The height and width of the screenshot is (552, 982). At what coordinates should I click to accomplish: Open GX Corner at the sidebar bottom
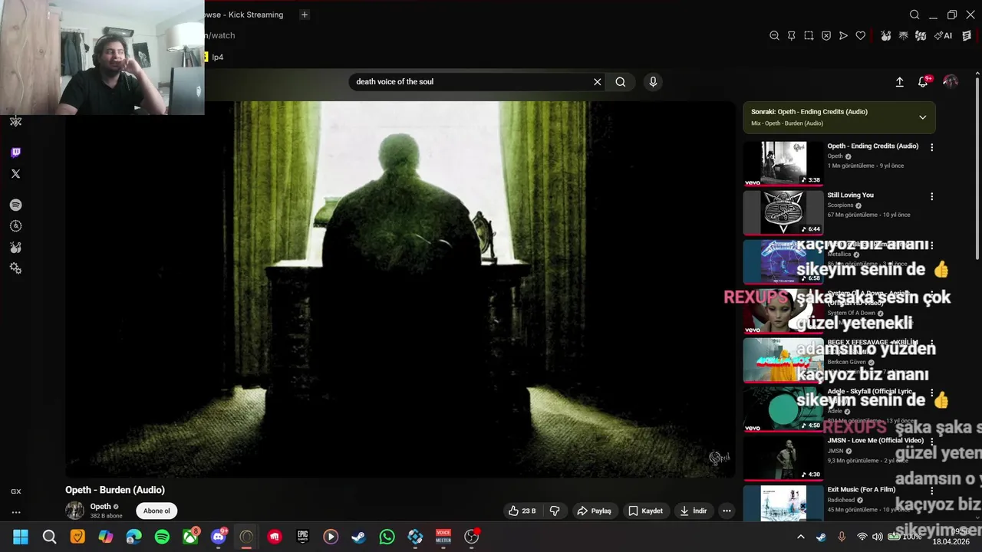pos(15,491)
